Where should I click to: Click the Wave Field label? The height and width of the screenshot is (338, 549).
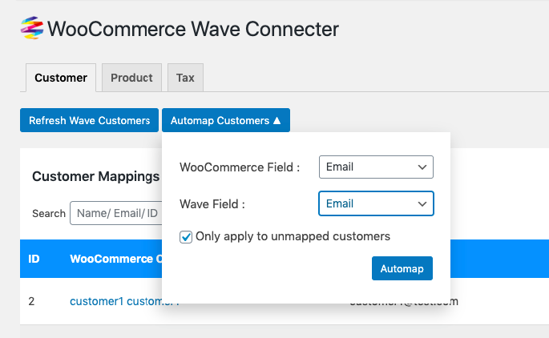(212, 204)
